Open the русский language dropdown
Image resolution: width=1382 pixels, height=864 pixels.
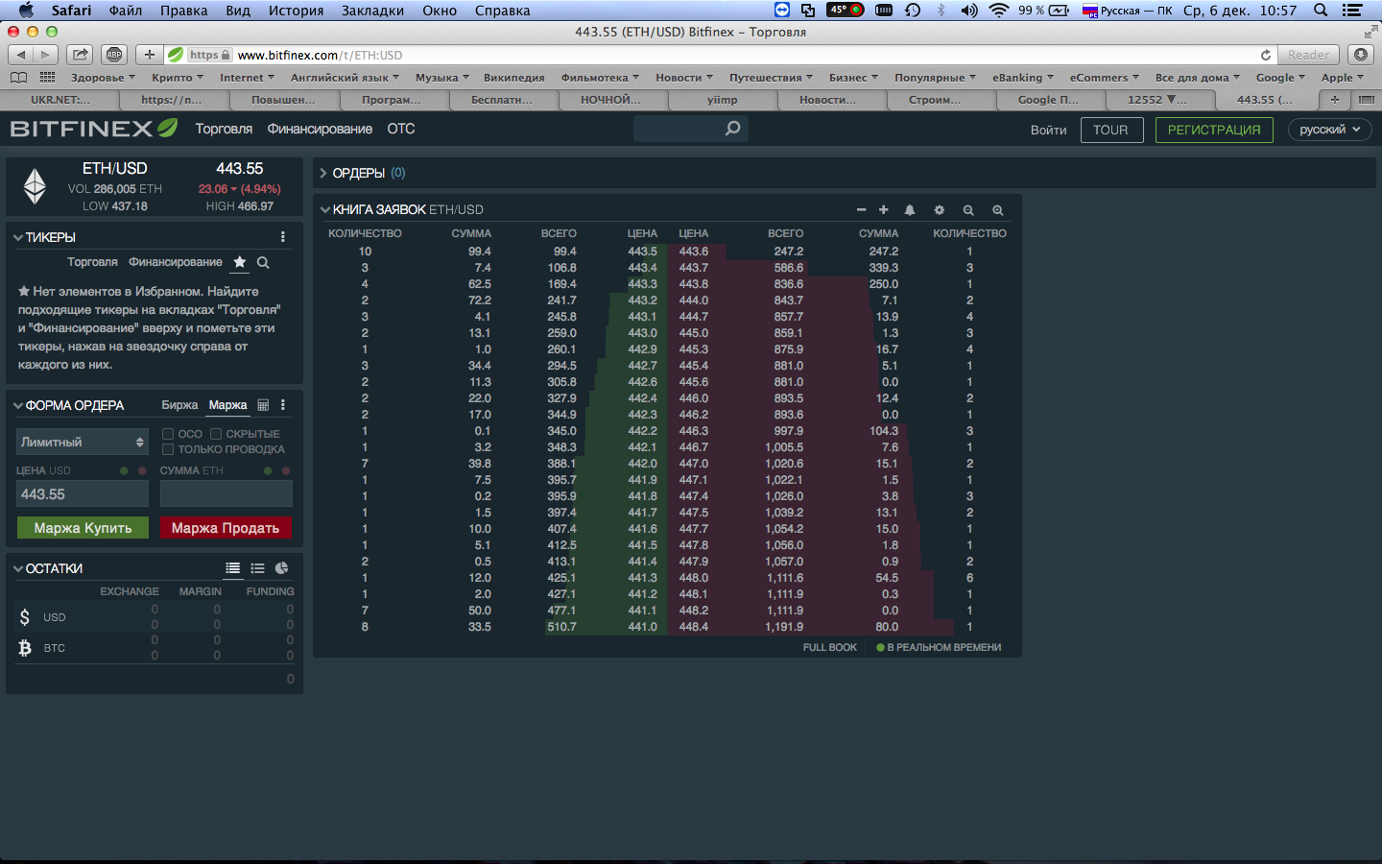[1330, 130]
